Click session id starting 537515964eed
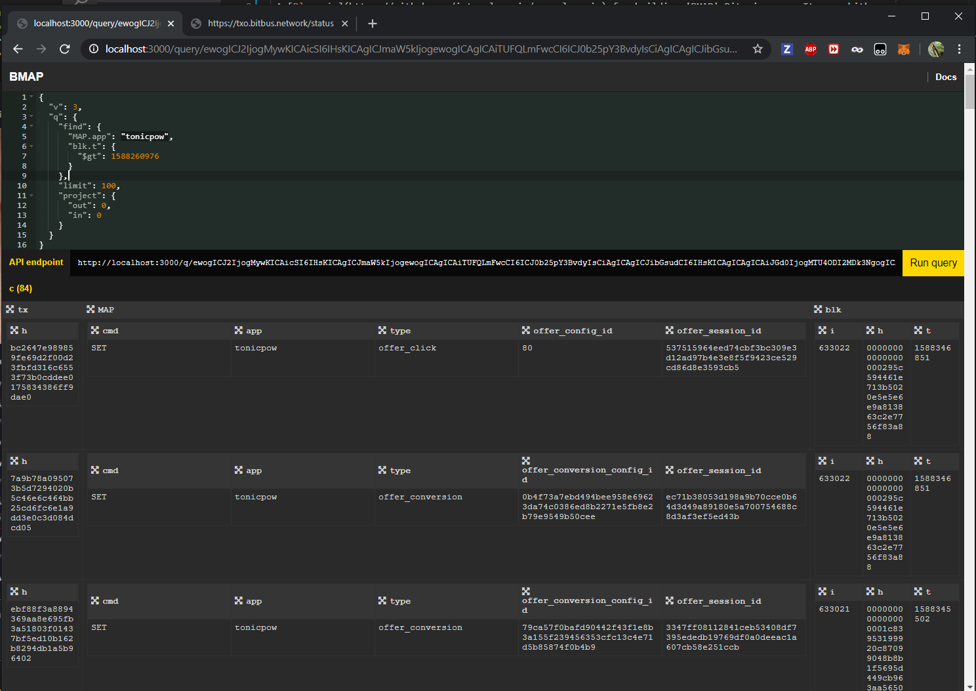Screen dimensions: 976x691 pos(731,358)
